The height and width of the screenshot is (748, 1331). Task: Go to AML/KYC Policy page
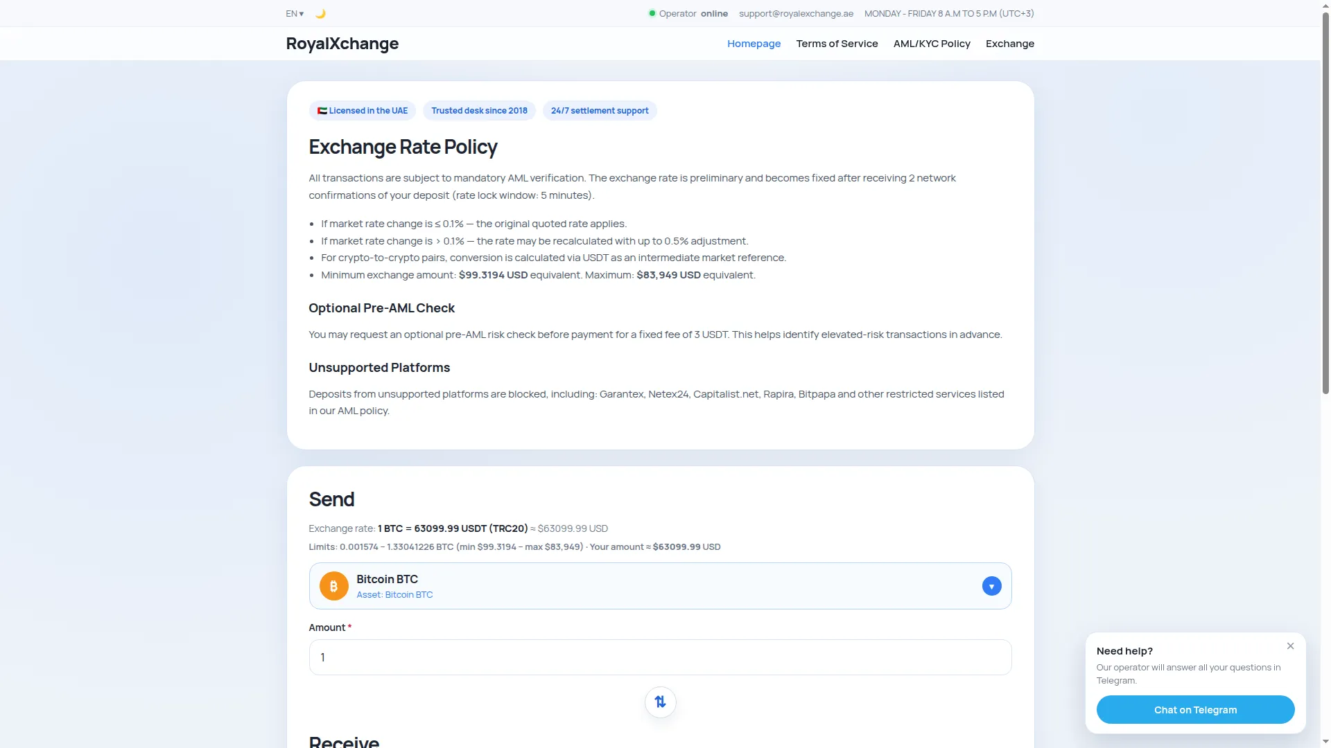[x=932, y=44]
